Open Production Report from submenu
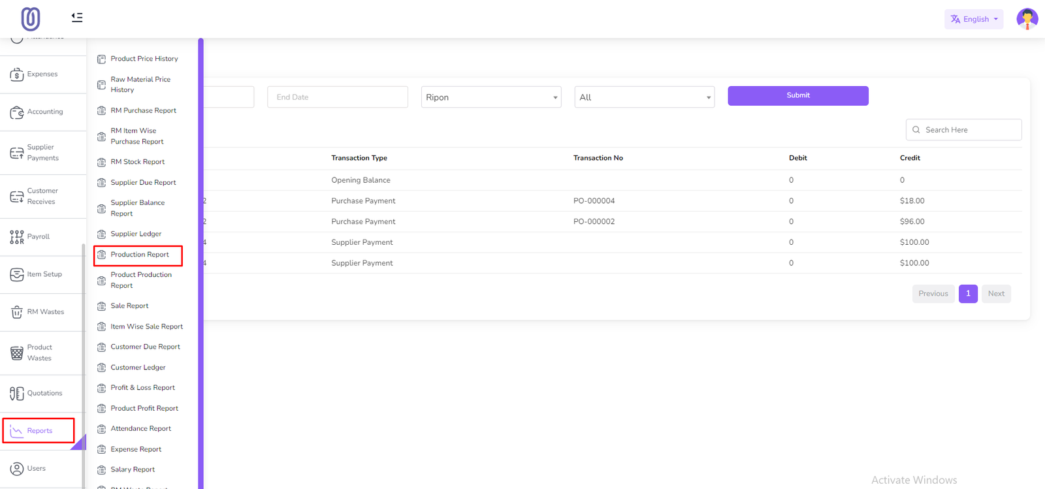This screenshot has height=489, width=1045. 139,255
